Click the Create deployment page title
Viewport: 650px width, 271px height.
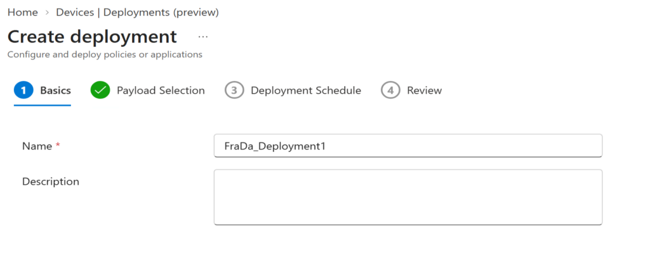pyautogui.click(x=92, y=37)
